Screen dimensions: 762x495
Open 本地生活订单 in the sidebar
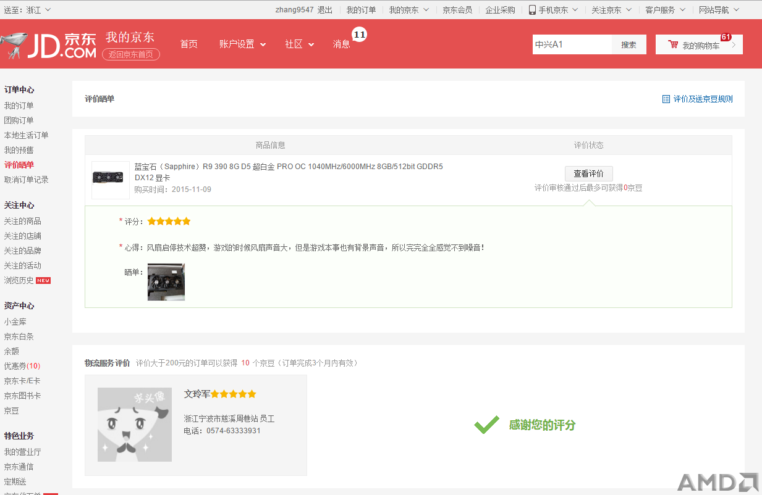tap(26, 135)
